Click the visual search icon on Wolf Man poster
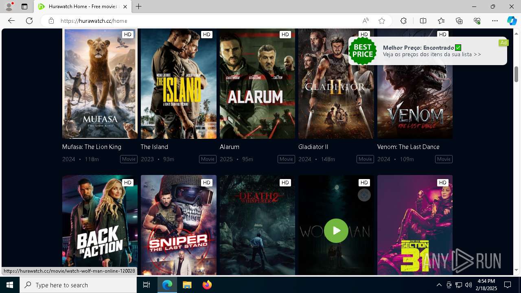Viewport: 521px width, 293px height. coord(364,195)
